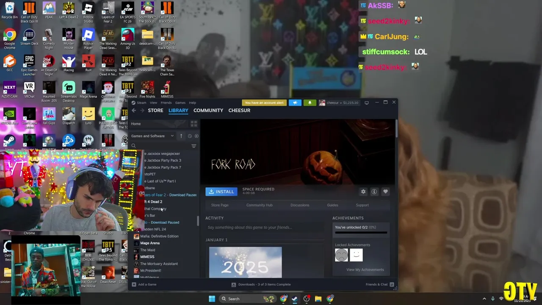Open Fork Road Community Hub

tap(259, 205)
